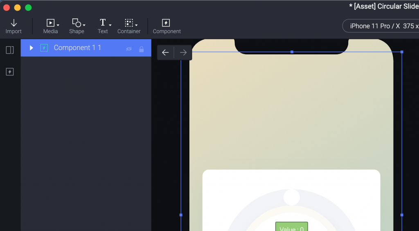419x231 pixels.
Task: Click the left-middle selection handle
Action: [181, 215]
